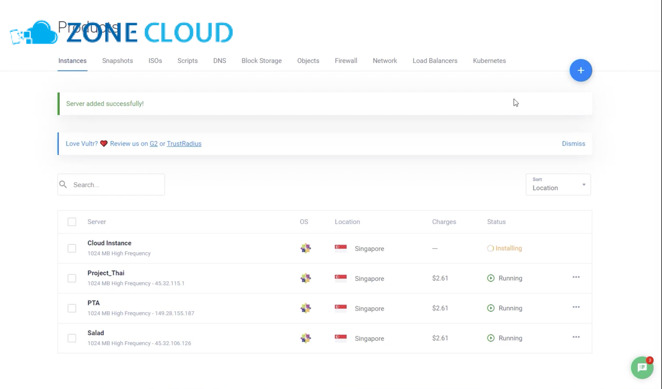Click the OS icon for Cloud Instance
662x389 pixels.
pos(305,248)
